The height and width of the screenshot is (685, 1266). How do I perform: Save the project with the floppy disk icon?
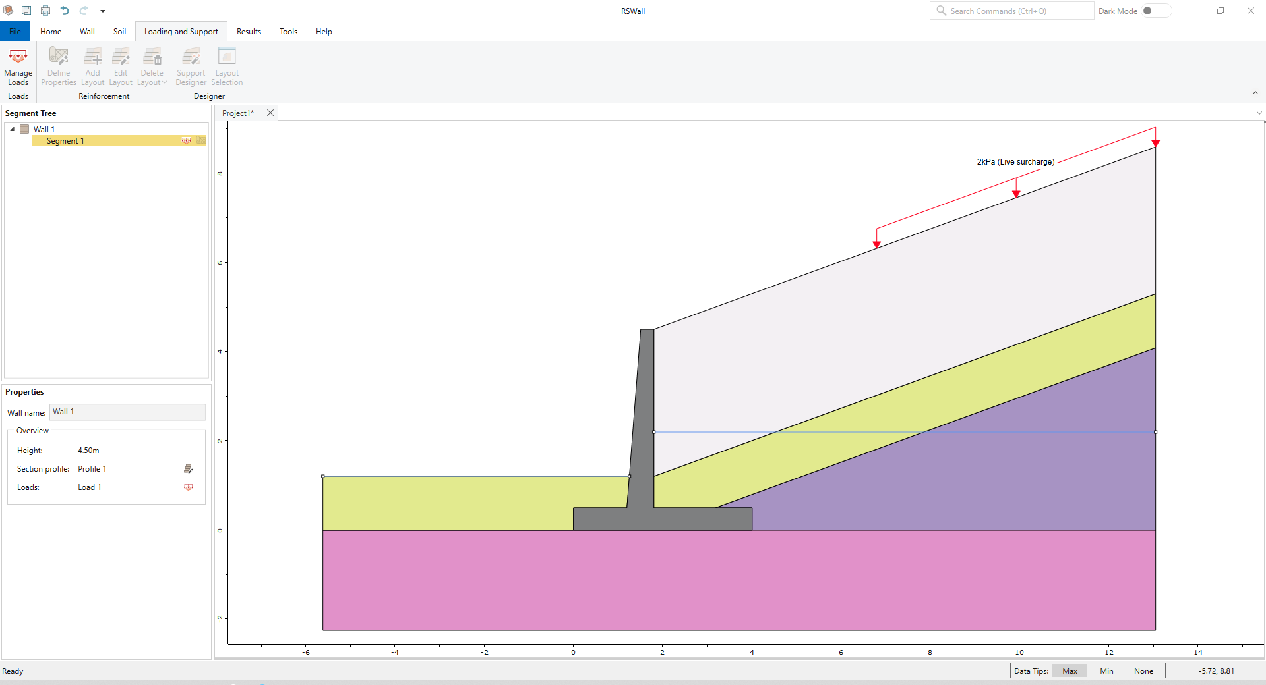[x=26, y=11]
